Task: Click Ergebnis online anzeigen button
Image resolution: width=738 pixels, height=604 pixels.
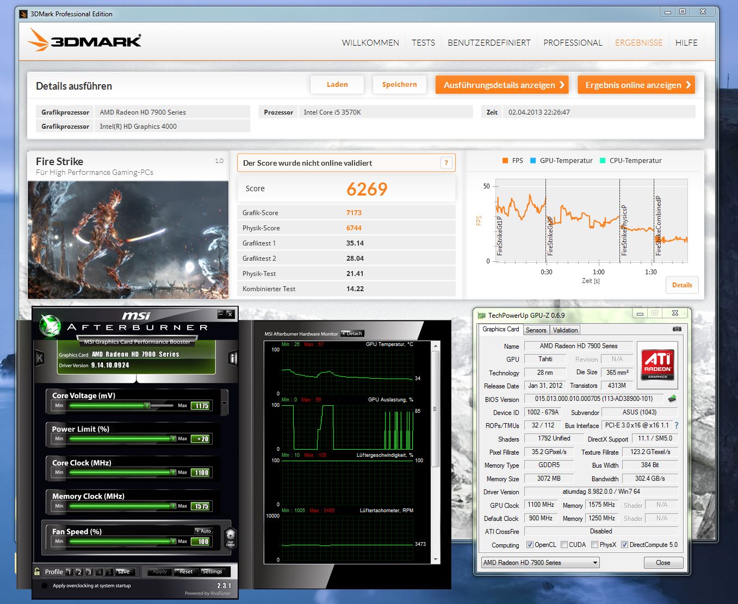Action: tap(636, 85)
